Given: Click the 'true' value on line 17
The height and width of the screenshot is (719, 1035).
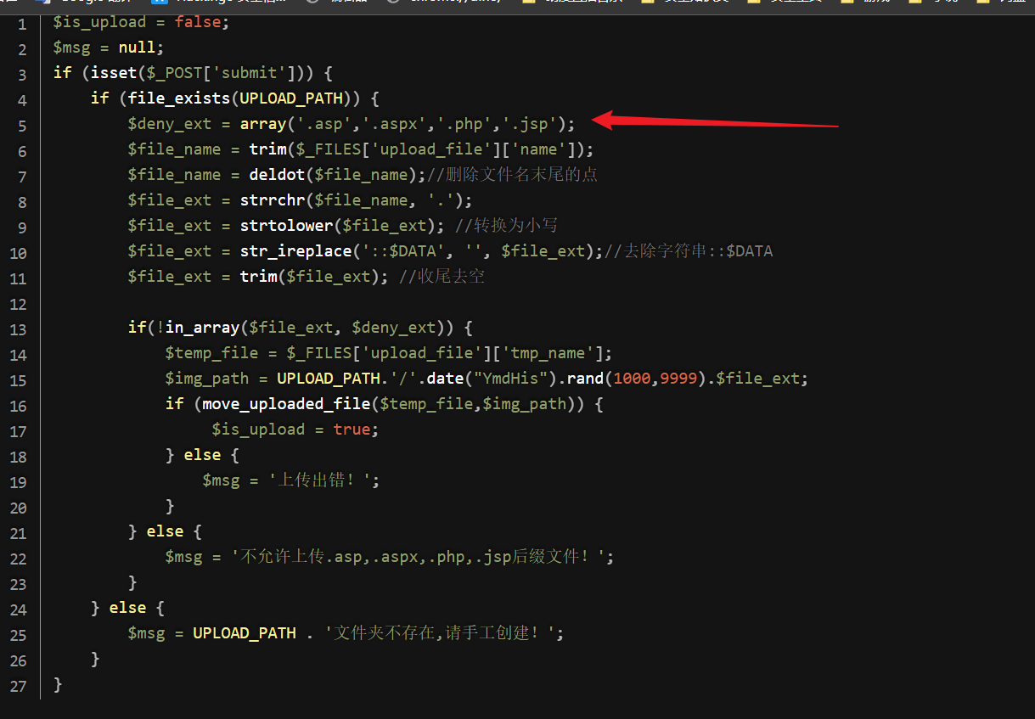Looking at the screenshot, I should pos(352,430).
